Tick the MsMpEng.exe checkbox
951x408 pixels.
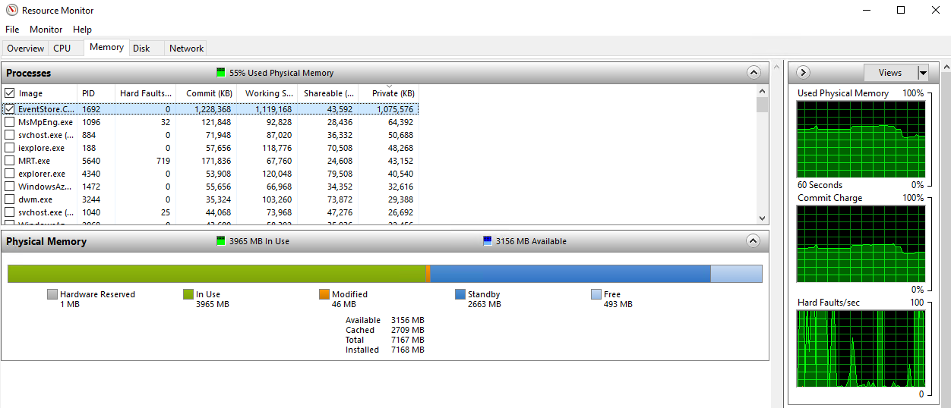point(10,122)
